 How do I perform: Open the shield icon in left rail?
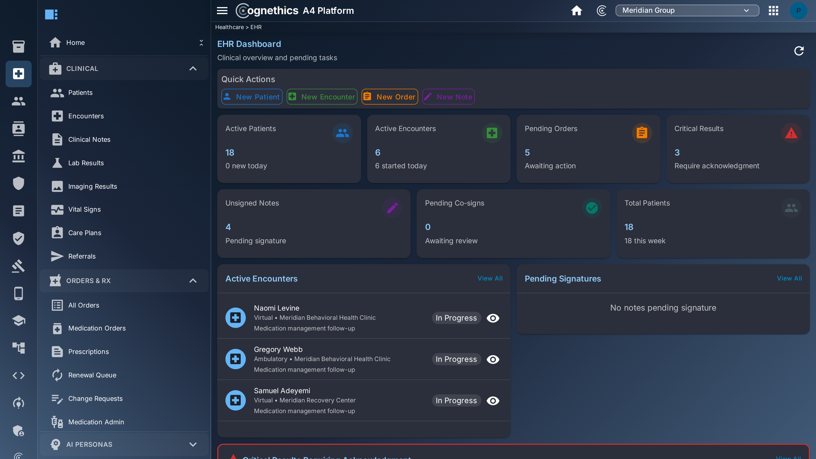click(x=18, y=183)
